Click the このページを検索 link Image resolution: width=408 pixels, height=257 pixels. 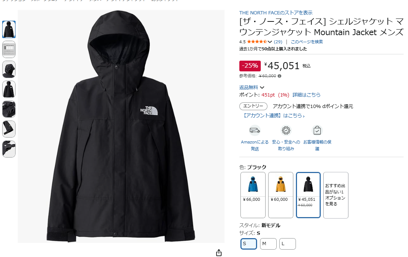pos(307,42)
